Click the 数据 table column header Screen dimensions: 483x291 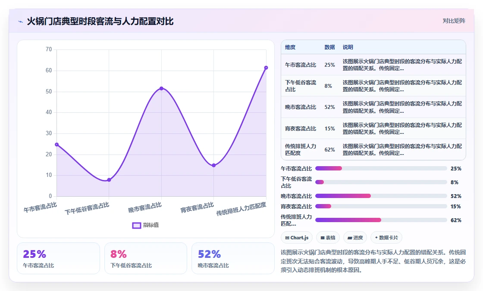(329, 47)
